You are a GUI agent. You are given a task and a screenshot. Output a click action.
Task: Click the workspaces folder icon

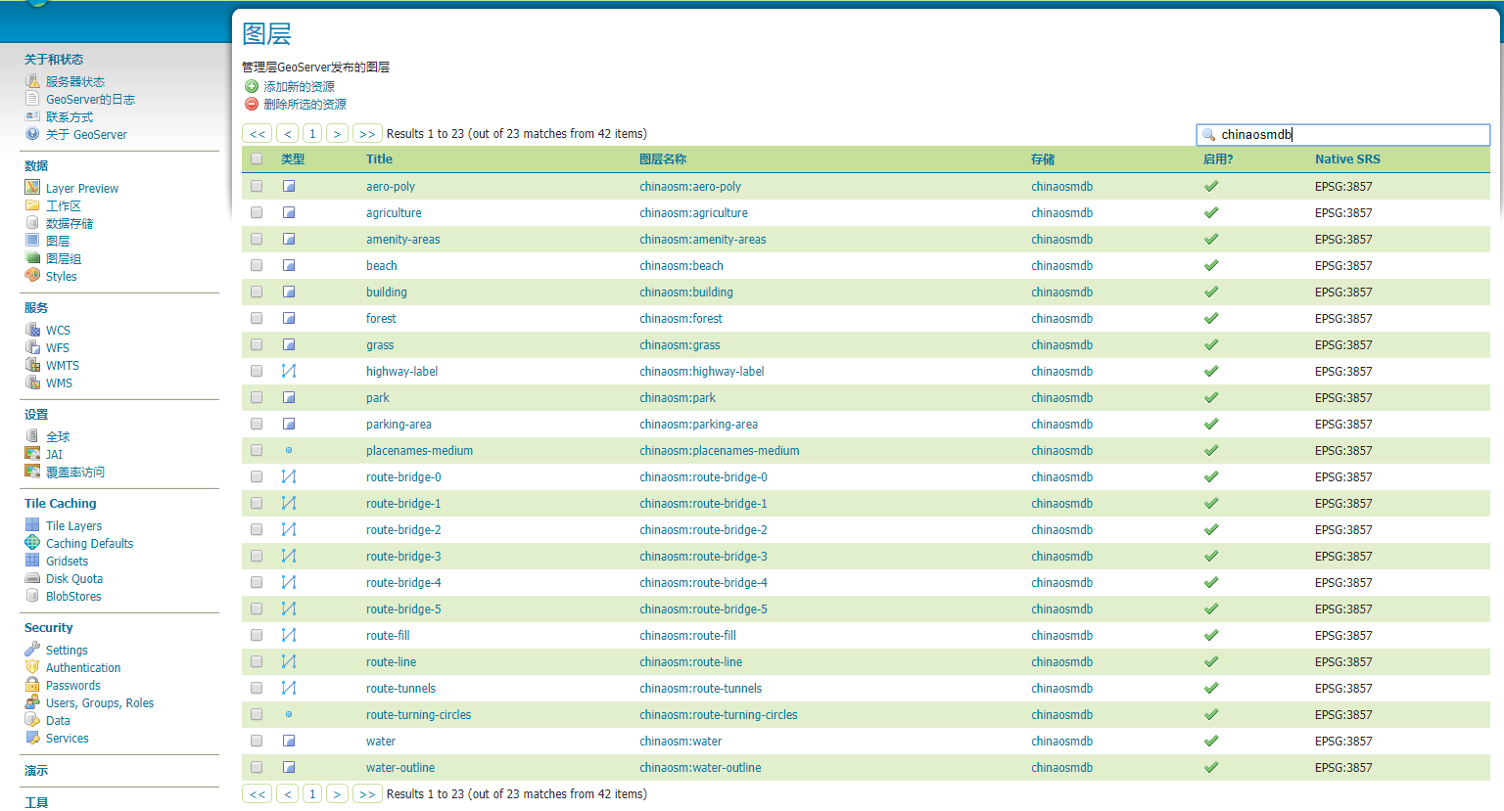(32, 205)
